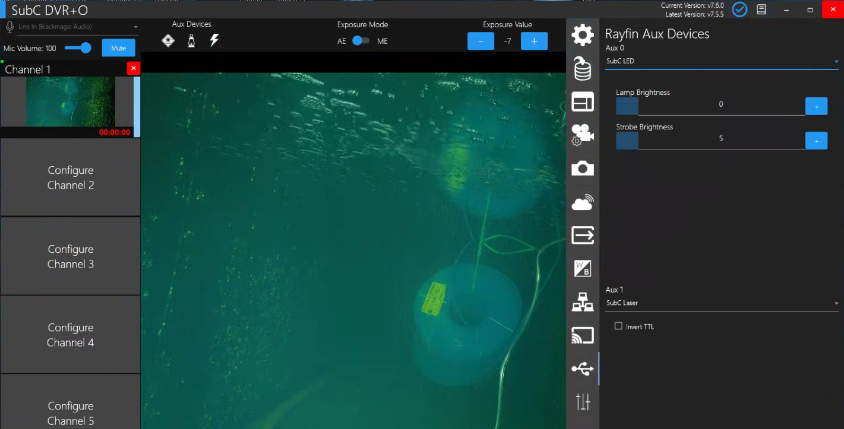
Task: Open the video camera settings icon
Action: 582,135
